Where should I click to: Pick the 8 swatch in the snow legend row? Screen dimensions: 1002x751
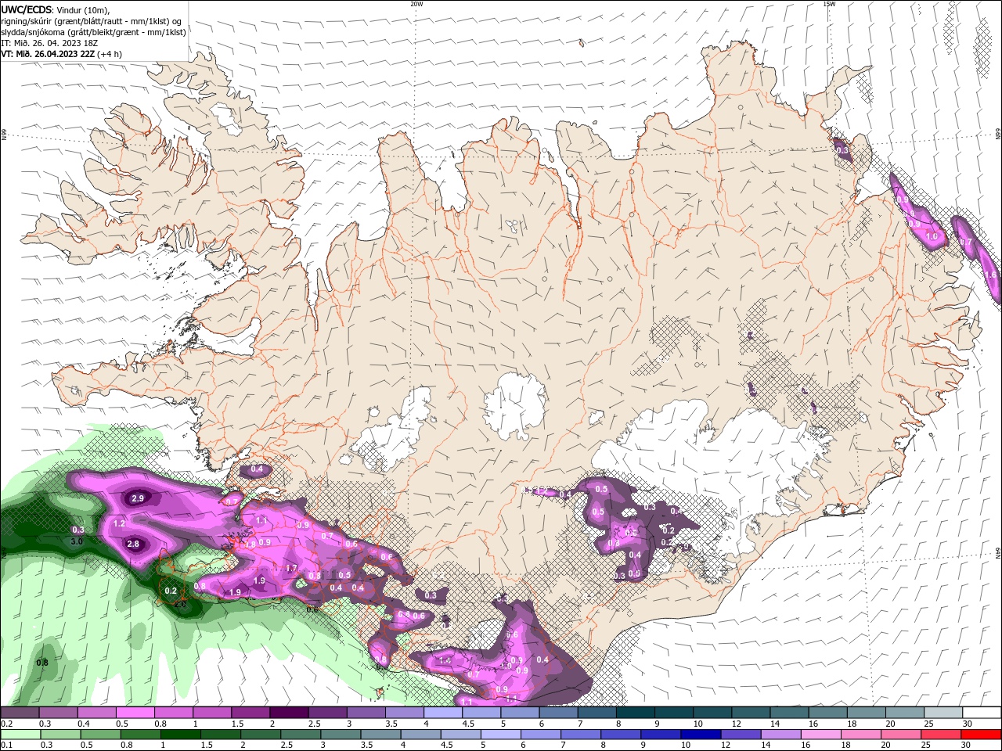point(636,713)
